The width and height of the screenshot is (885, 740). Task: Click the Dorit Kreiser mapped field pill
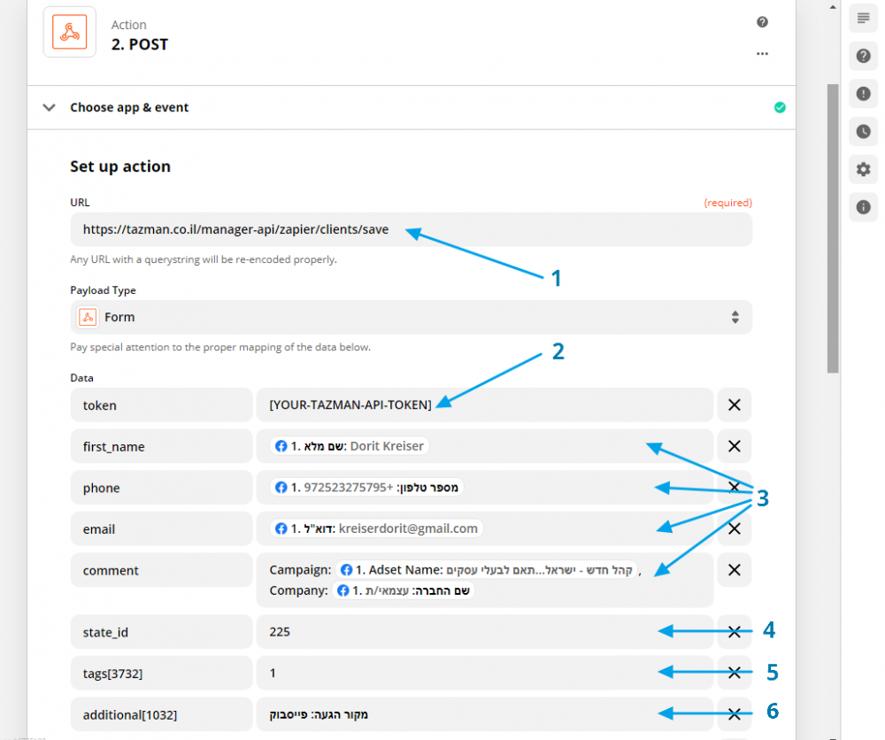pos(350,446)
